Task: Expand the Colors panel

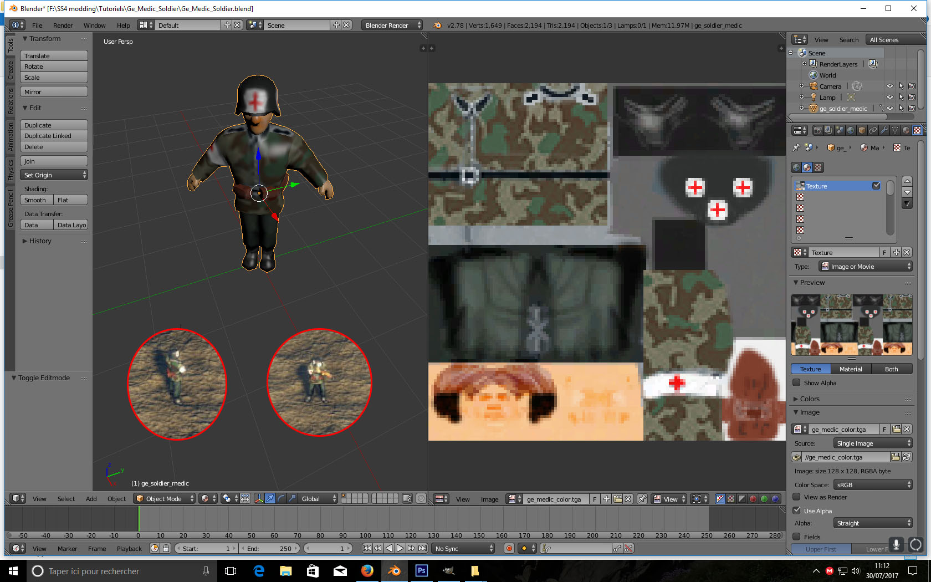Action: [x=806, y=399]
